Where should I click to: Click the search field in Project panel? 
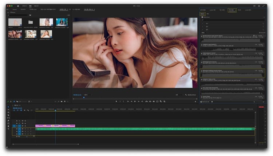[18, 15]
